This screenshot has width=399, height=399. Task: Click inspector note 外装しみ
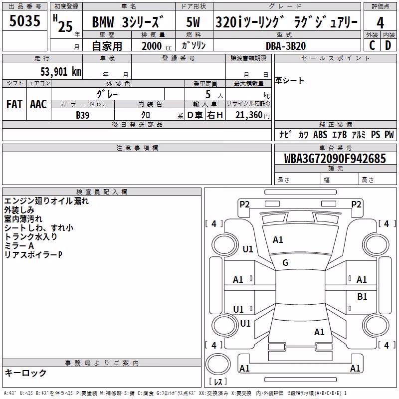click(19, 210)
